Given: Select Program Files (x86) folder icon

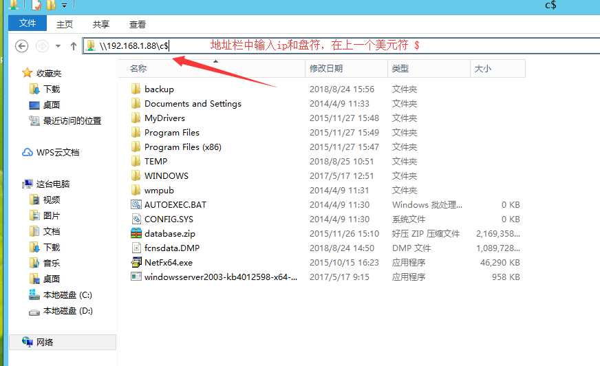Looking at the screenshot, I should (x=136, y=147).
